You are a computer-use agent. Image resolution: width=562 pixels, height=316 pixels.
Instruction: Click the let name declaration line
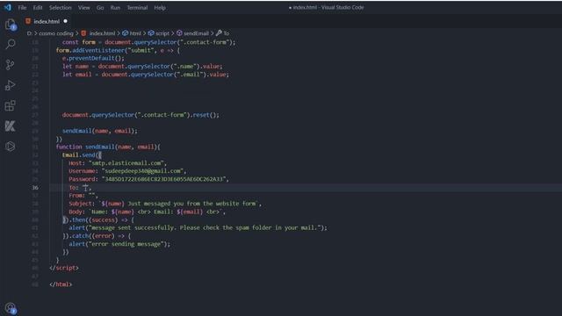[142, 67]
